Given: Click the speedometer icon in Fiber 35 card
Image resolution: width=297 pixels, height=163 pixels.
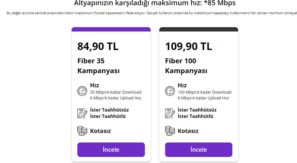Looking at the screenshot, I should (x=82, y=91).
